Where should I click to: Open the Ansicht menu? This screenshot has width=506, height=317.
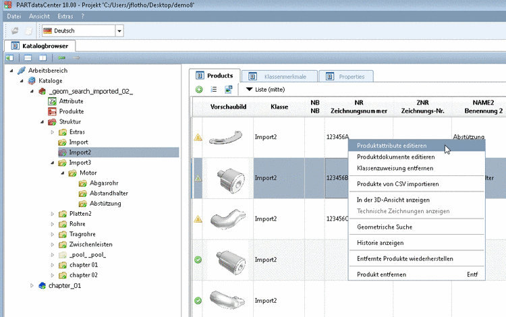click(39, 16)
